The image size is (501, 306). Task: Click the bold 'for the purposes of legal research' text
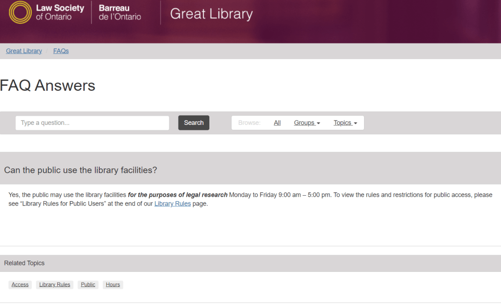pyautogui.click(x=178, y=195)
